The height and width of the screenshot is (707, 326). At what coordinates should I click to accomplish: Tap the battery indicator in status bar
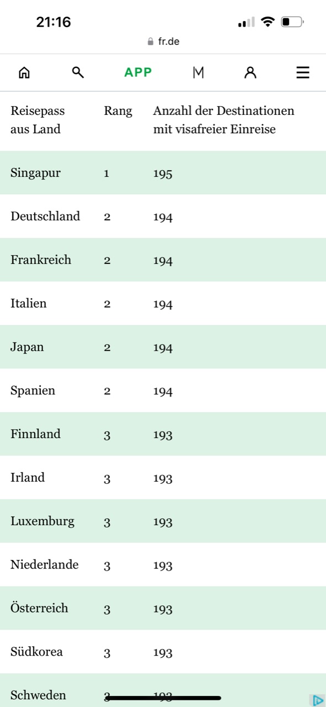pyautogui.click(x=292, y=22)
